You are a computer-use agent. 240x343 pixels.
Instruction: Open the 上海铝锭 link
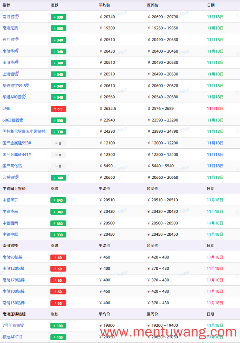pyautogui.click(x=10, y=74)
